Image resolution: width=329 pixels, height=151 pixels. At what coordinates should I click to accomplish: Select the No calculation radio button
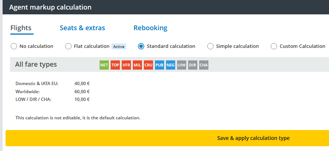tap(14, 46)
